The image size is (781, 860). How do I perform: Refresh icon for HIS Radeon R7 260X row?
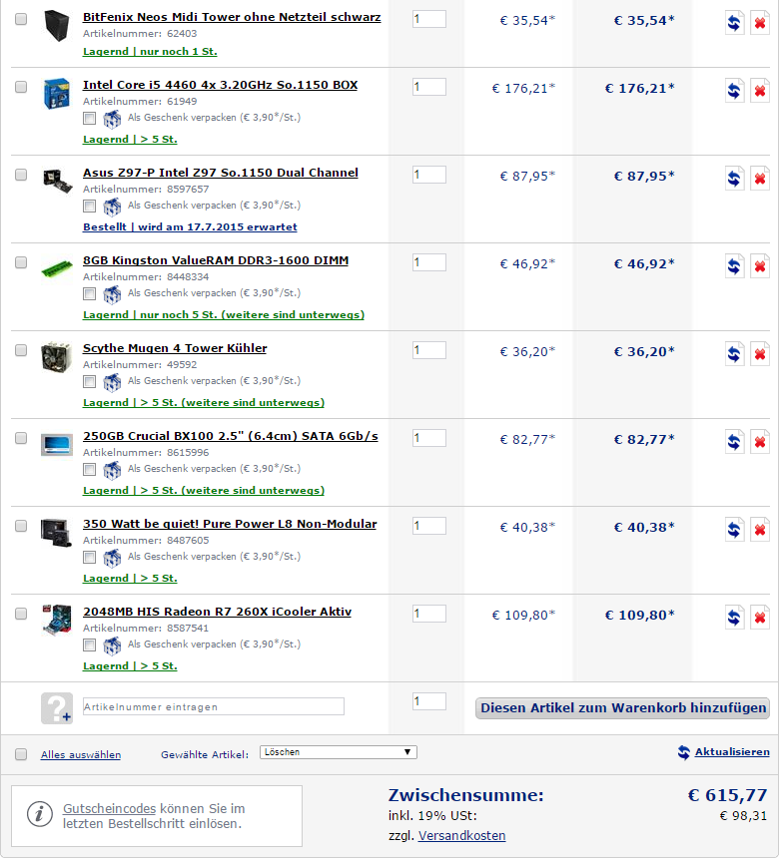click(734, 617)
